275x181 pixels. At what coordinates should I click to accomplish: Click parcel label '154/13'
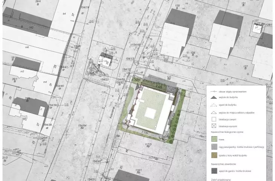point(130,58)
